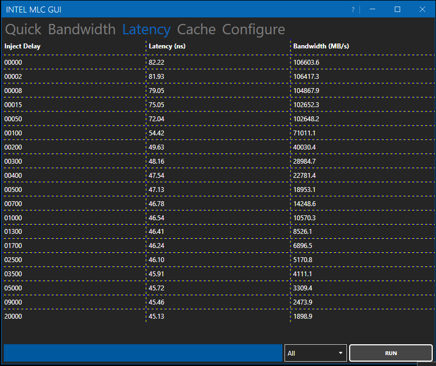Select the Latency tab
Viewport: 436px width, 366px height.
point(146,29)
